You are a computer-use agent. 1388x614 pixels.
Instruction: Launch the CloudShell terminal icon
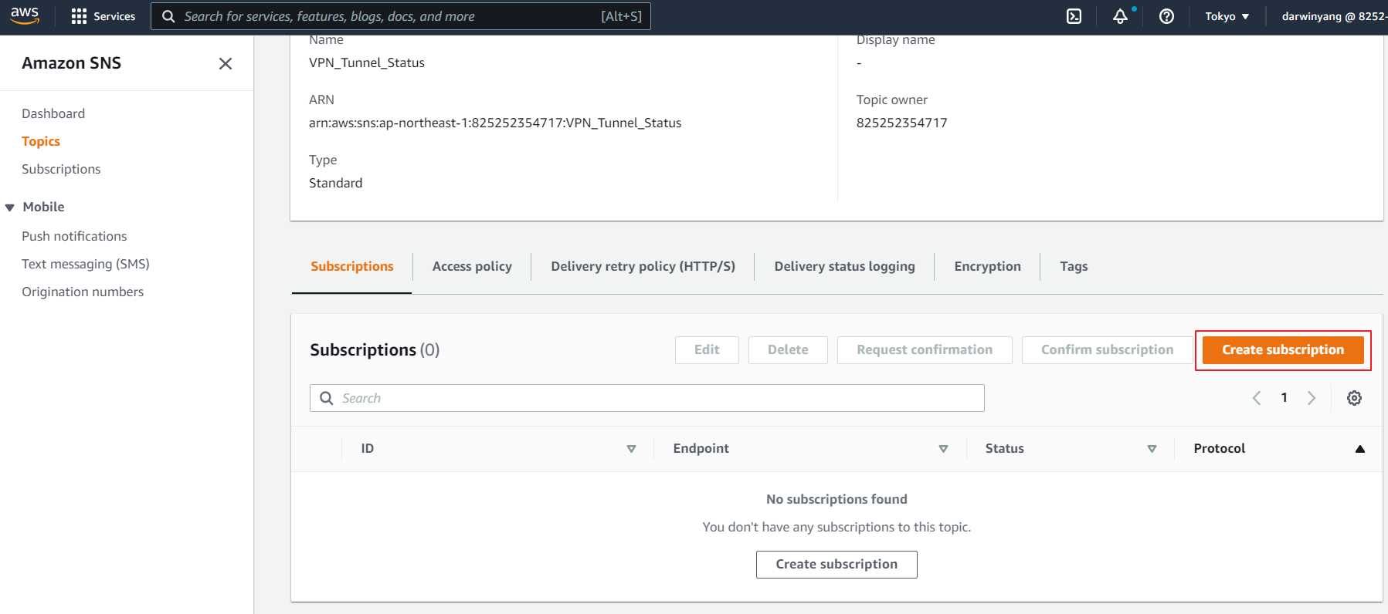click(x=1074, y=16)
